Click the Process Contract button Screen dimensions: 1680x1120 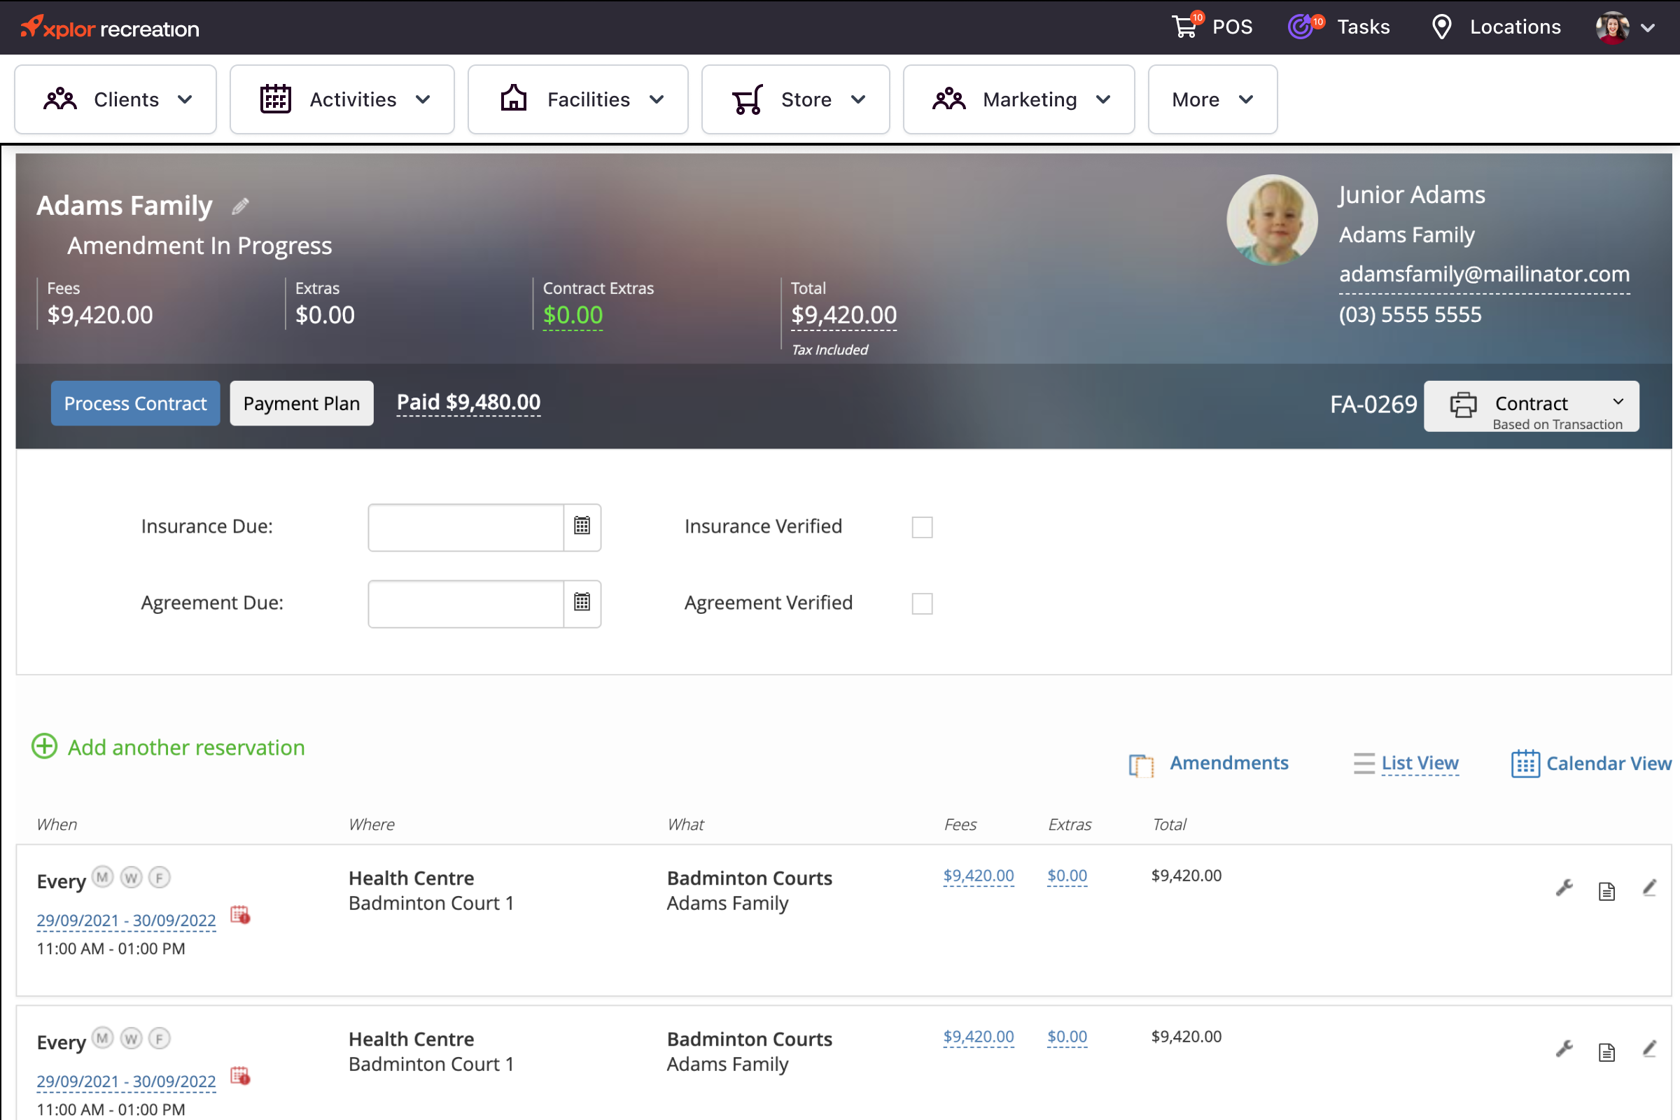click(135, 403)
